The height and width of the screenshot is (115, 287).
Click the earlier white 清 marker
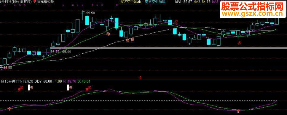pyautogui.click(x=29, y=87)
